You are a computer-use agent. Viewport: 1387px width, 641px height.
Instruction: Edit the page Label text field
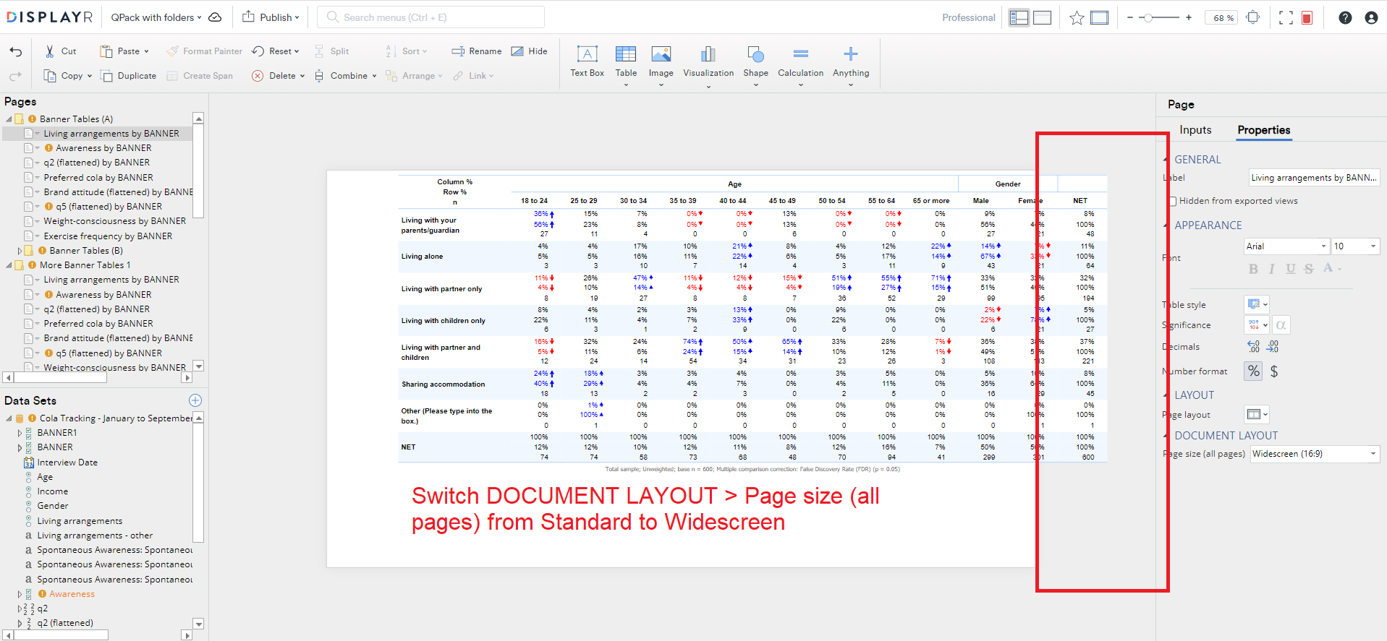pos(1314,178)
